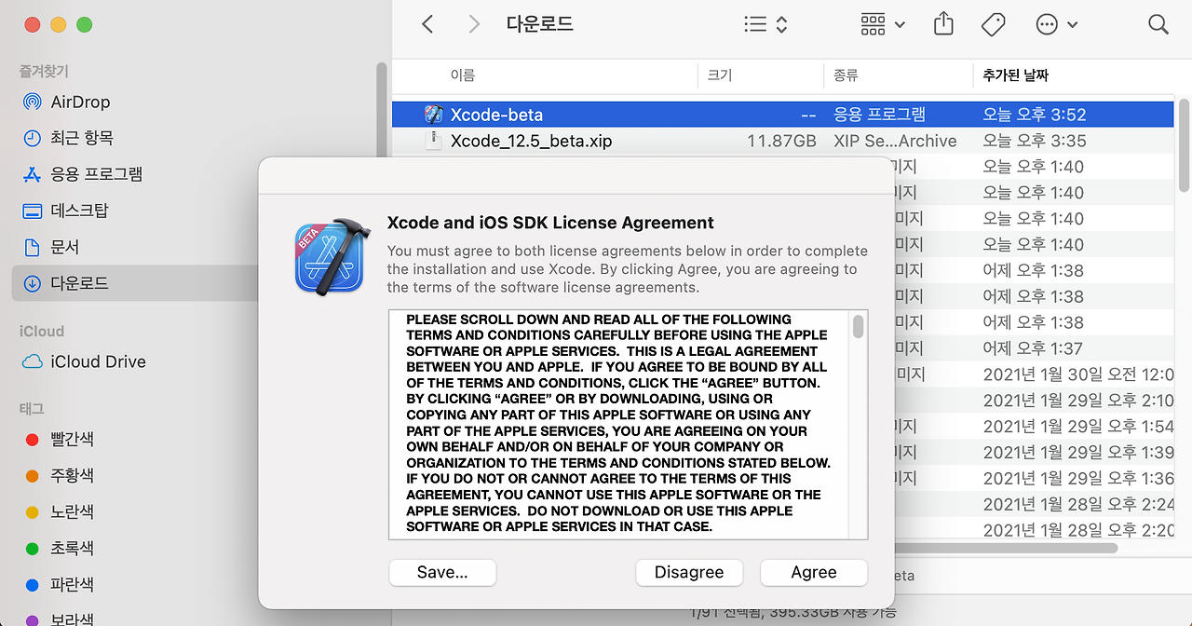This screenshot has height=626, width=1192.
Task: Sort by the 크기 column header
Action: 720,75
